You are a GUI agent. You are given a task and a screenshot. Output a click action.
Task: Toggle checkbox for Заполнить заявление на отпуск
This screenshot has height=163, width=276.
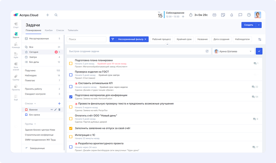tap(71, 128)
